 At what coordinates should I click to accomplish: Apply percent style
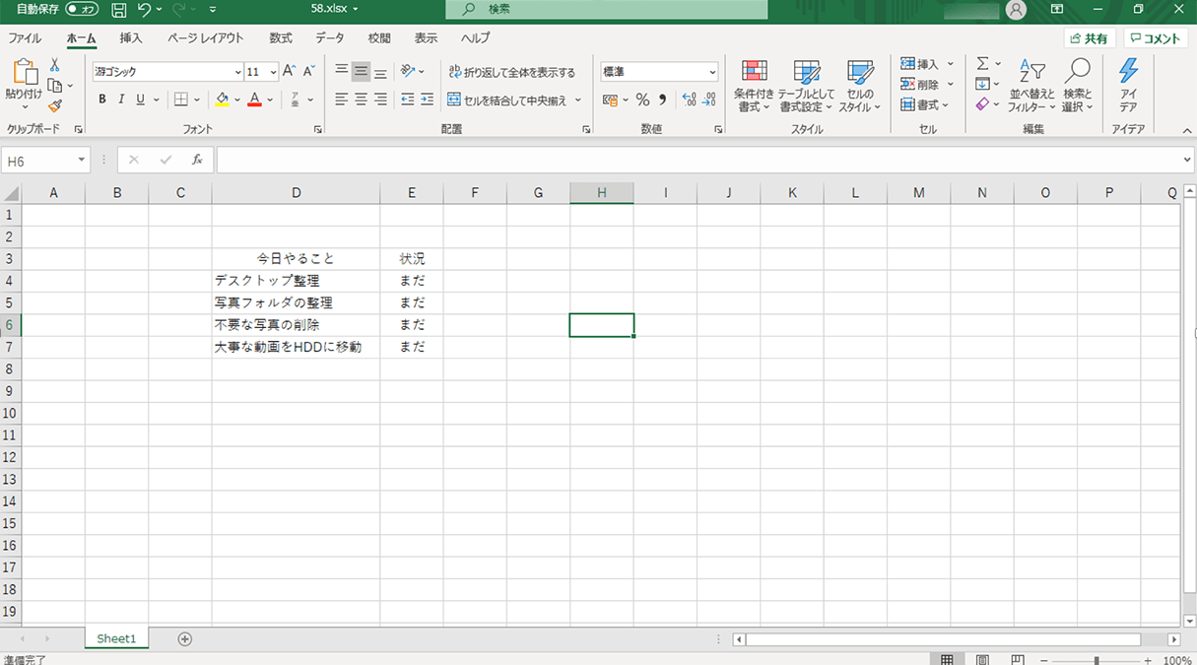point(642,100)
